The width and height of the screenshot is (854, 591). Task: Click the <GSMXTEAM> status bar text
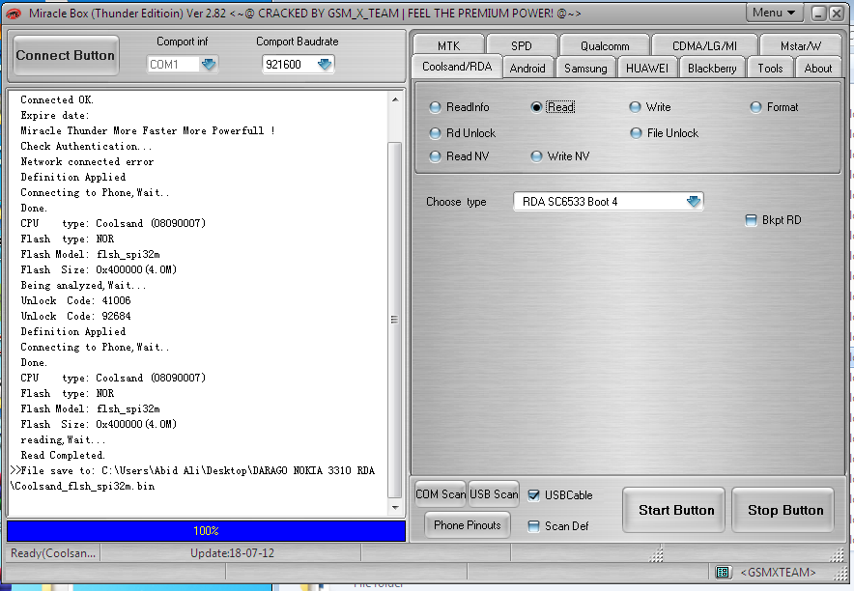[x=778, y=573]
